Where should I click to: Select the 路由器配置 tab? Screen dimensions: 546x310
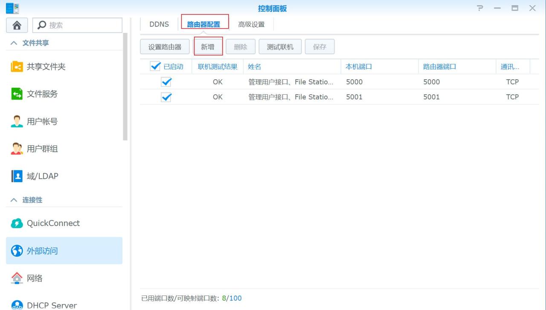(x=204, y=24)
